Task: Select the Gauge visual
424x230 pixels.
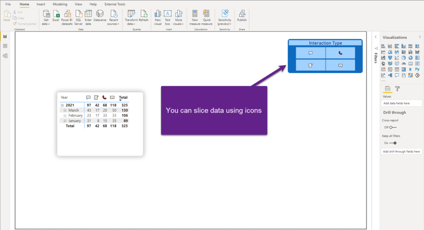Action: click(x=404, y=64)
